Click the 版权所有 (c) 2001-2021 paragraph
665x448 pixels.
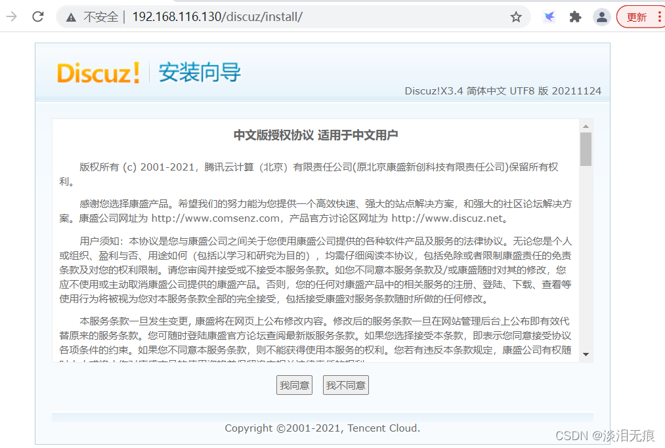(309, 174)
